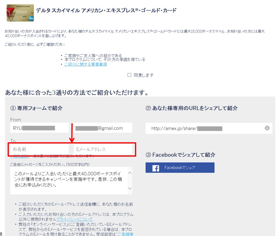Click the ご紹介いただく前に、必ずご確認ください text
Image resolution: width=277 pixels, height=236 pixels.
[x=35, y=44]
